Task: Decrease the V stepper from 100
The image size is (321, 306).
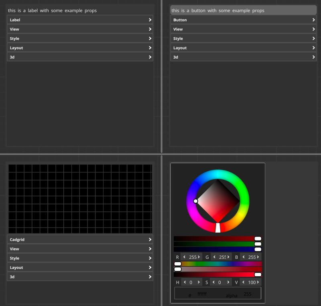Action: (x=244, y=282)
